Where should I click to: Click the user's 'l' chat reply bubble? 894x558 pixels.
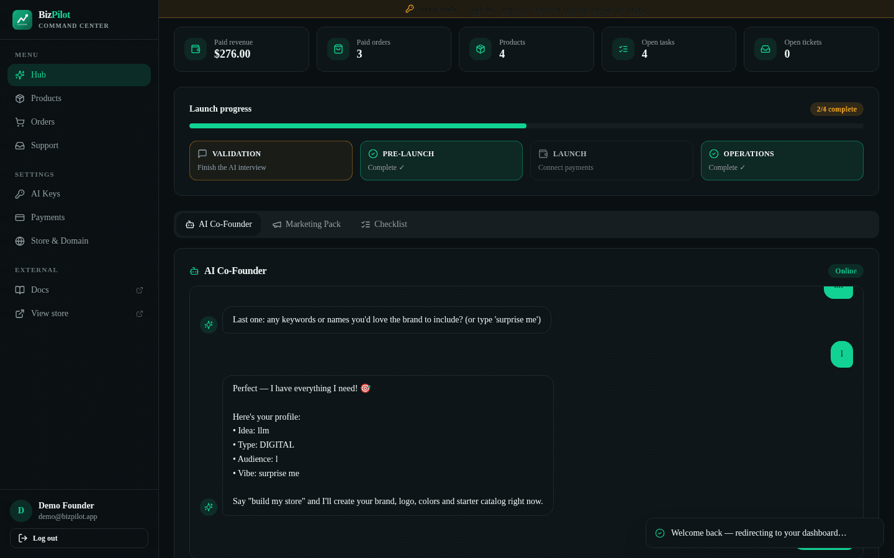tap(842, 355)
